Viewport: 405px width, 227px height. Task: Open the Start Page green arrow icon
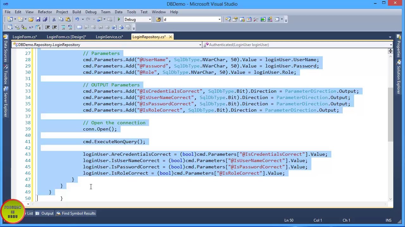click(263, 19)
